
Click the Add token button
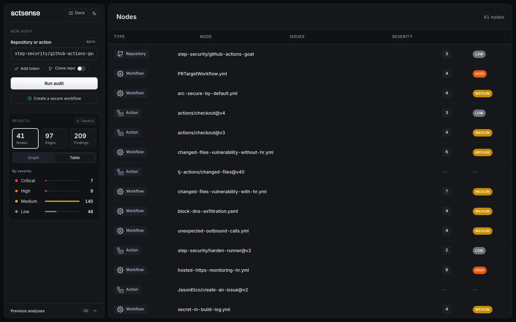pyautogui.click(x=27, y=69)
